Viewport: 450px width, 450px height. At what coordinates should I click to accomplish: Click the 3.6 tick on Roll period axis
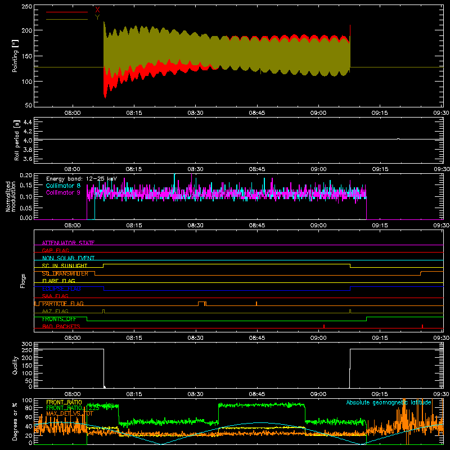tap(27, 159)
